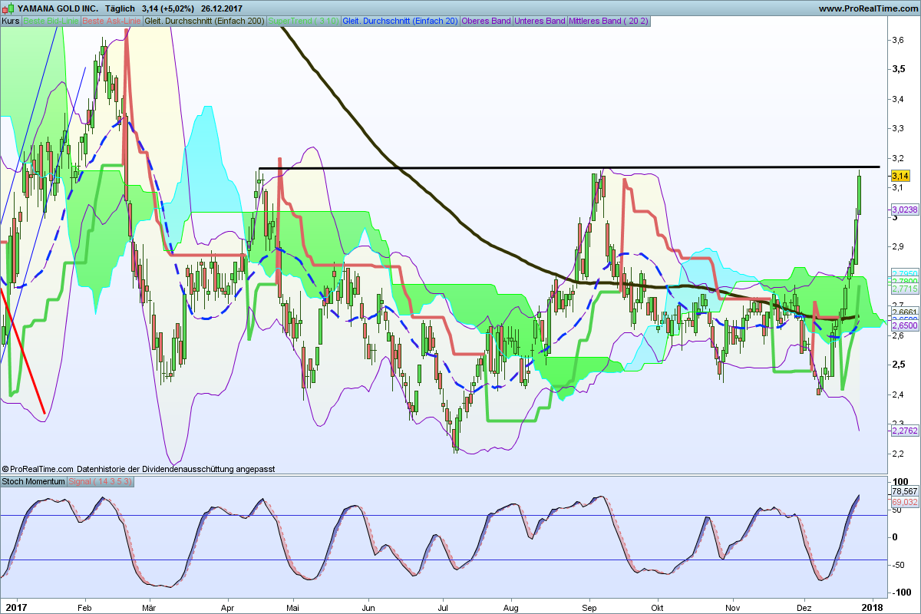The image size is (921, 614).
Task: Click the Täglich timeframe label
Action: [x=120, y=8]
